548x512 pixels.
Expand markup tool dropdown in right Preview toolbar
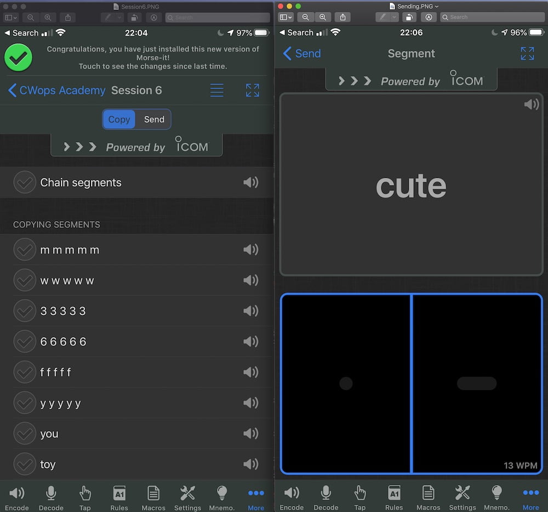click(394, 18)
